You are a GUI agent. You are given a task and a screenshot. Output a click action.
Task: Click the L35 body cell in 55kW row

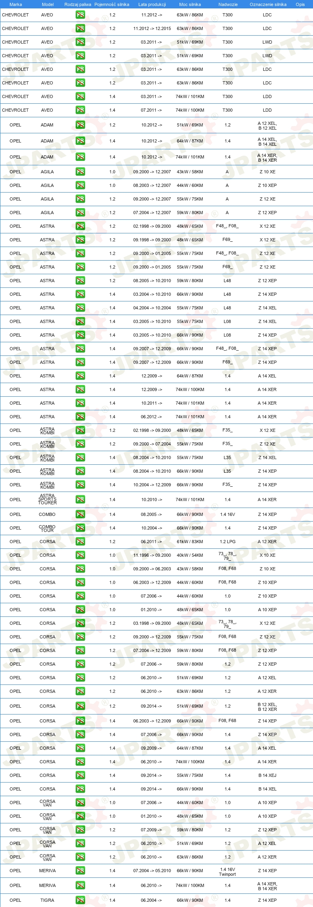pyautogui.click(x=227, y=458)
